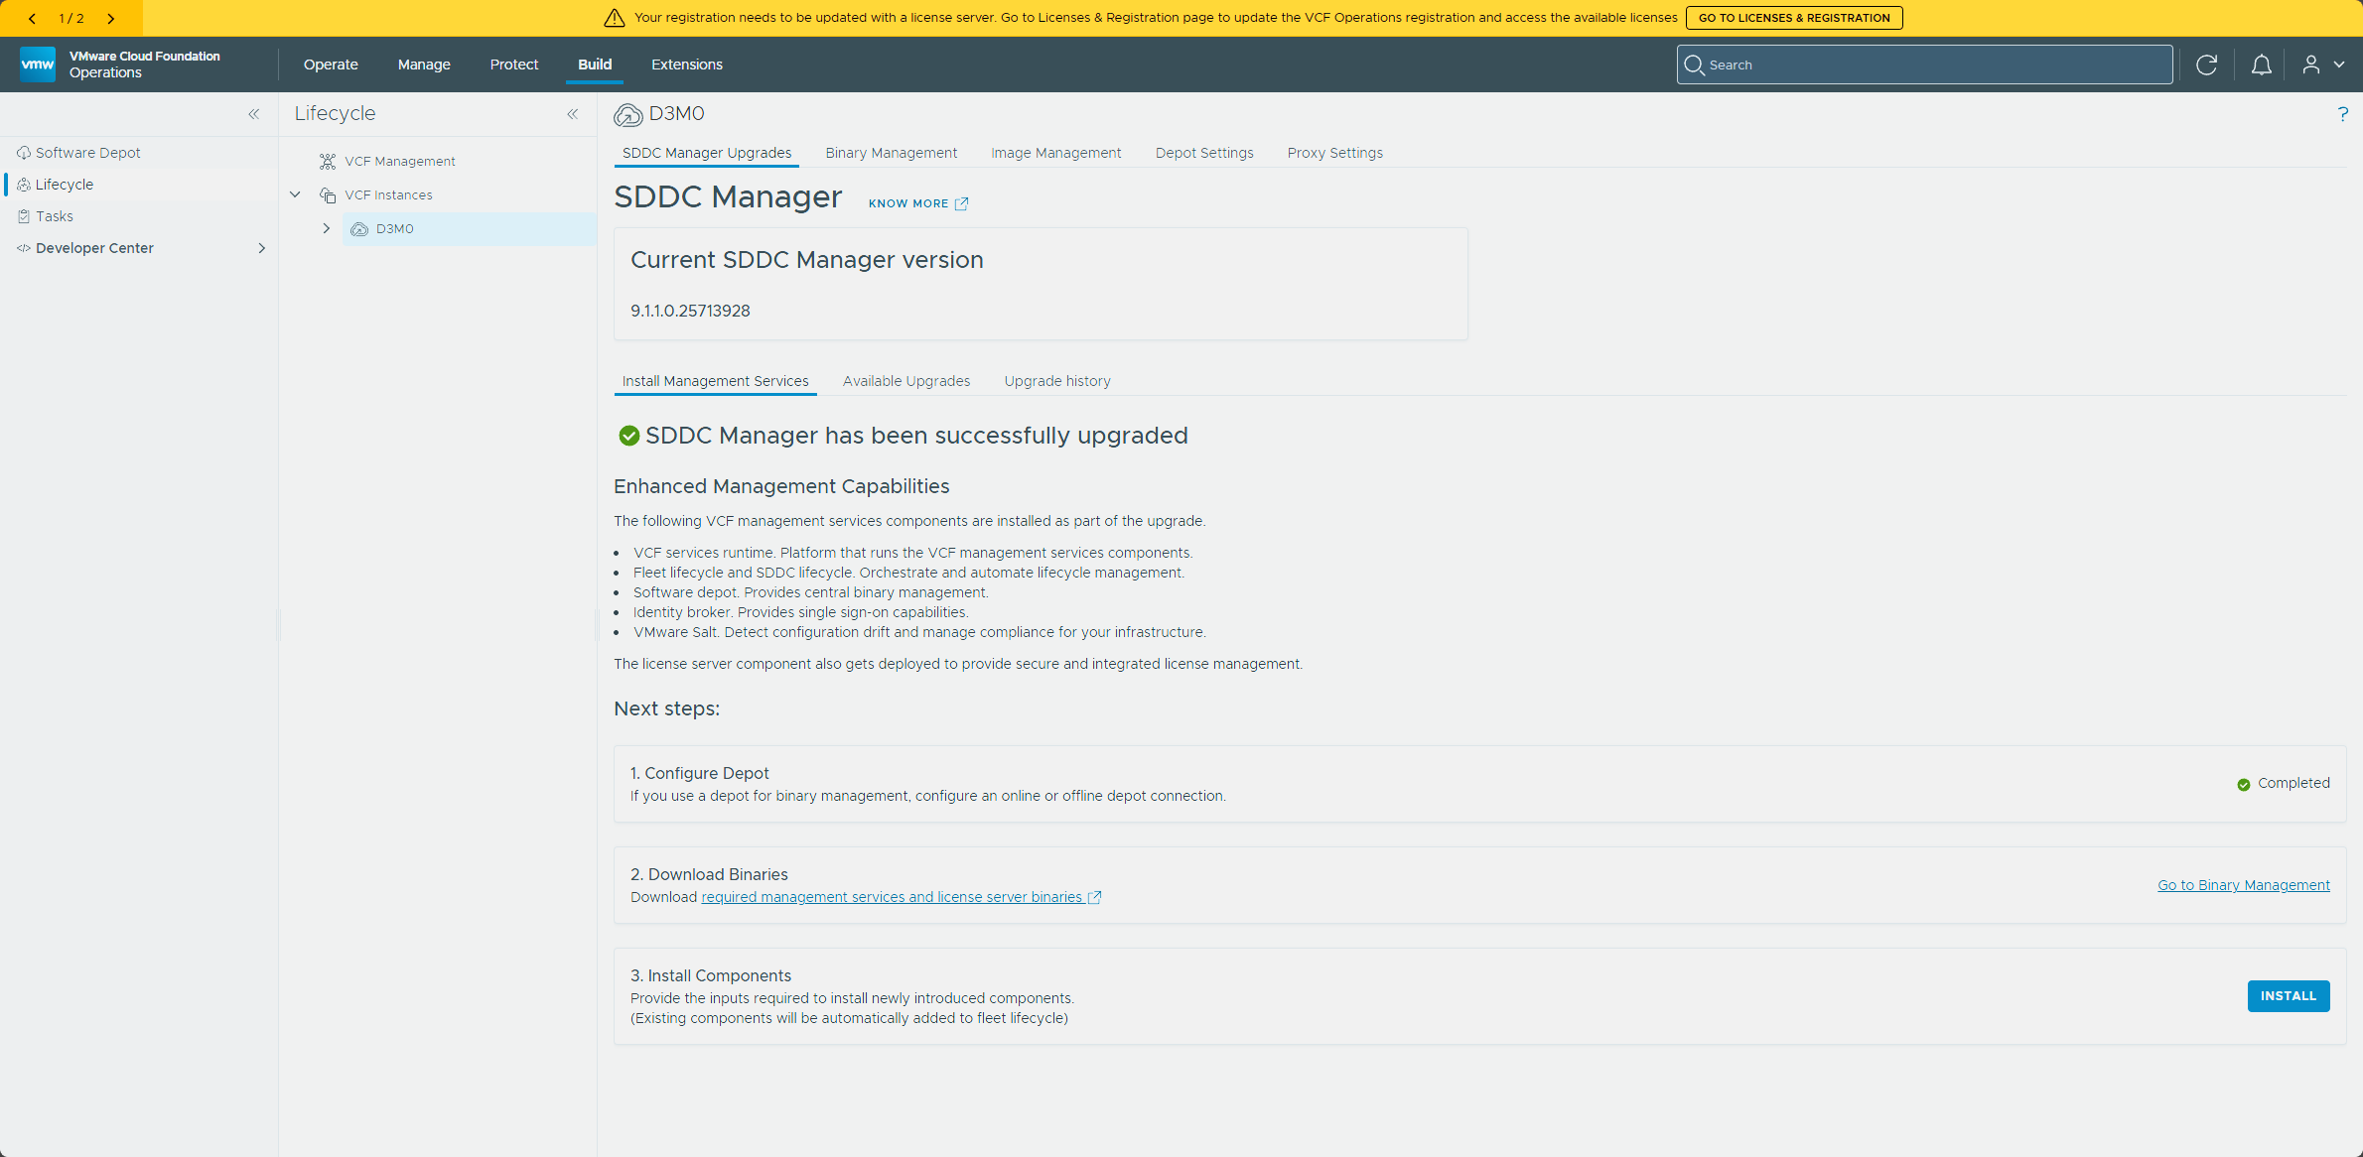Select SDDC Manager Upgrades tab
2363x1157 pixels.
point(707,153)
